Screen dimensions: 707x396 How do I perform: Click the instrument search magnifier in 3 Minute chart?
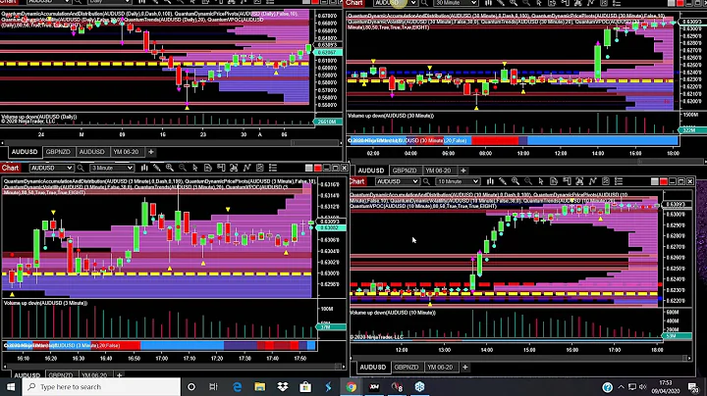tap(81, 168)
